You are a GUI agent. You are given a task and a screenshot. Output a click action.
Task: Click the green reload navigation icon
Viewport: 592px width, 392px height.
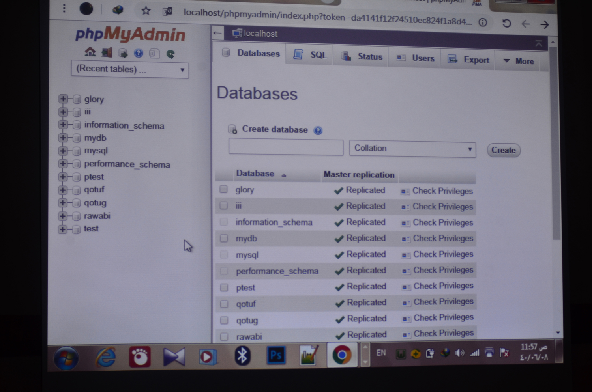(x=170, y=54)
